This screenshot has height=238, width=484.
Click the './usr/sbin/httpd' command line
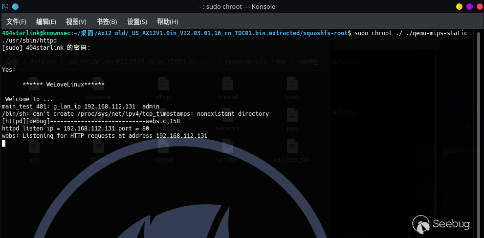coord(29,41)
